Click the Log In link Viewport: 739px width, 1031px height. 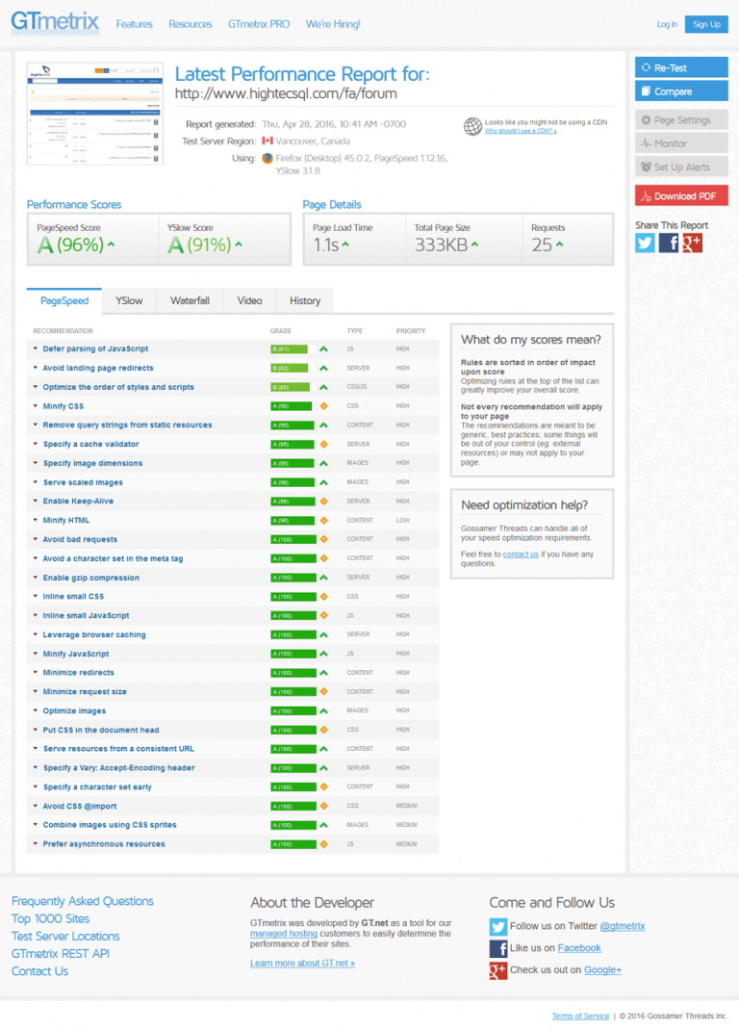click(667, 24)
